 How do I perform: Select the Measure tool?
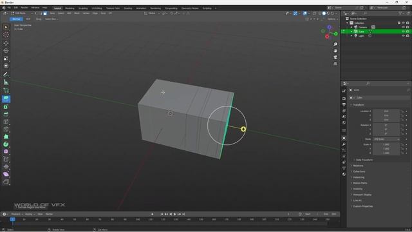tap(6, 82)
